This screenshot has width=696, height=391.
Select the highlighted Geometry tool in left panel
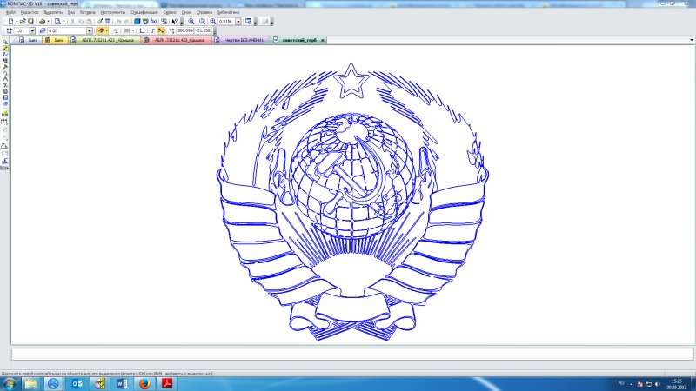4,48
